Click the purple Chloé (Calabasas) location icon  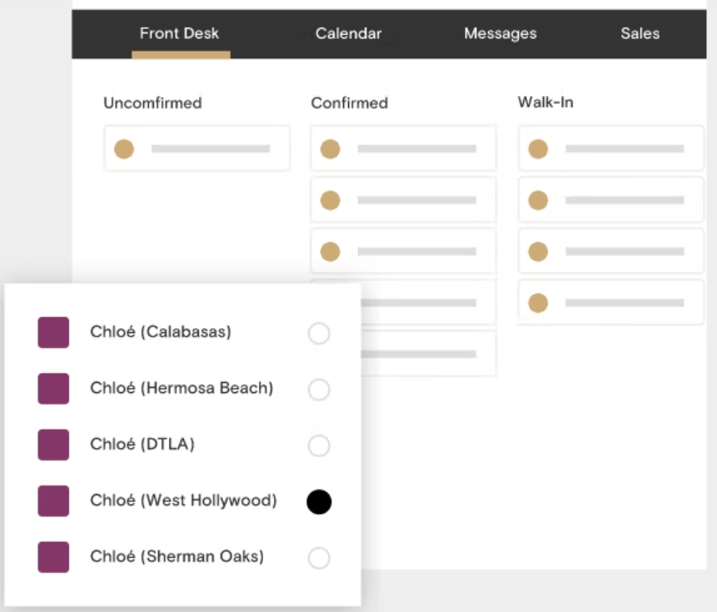tap(53, 332)
